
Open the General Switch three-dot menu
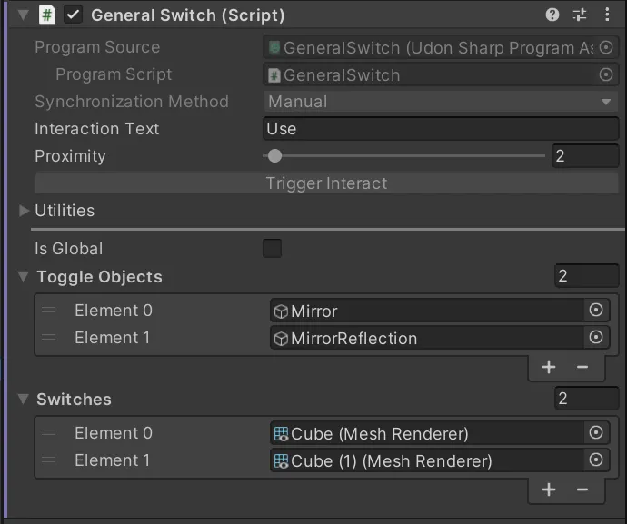pos(607,15)
